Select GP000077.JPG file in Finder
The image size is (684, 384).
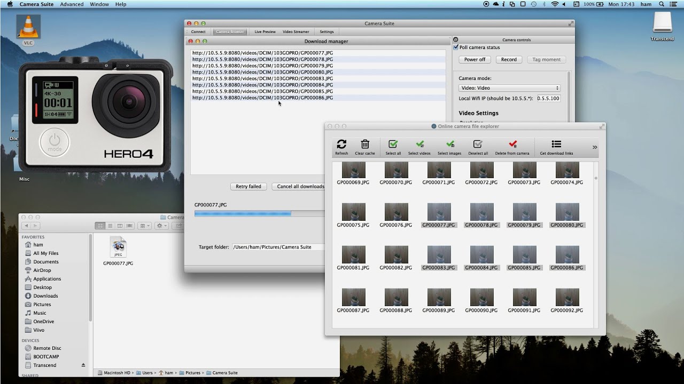[118, 251]
